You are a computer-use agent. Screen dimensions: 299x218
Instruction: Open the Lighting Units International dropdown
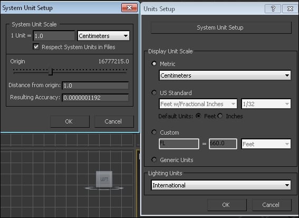(221, 185)
